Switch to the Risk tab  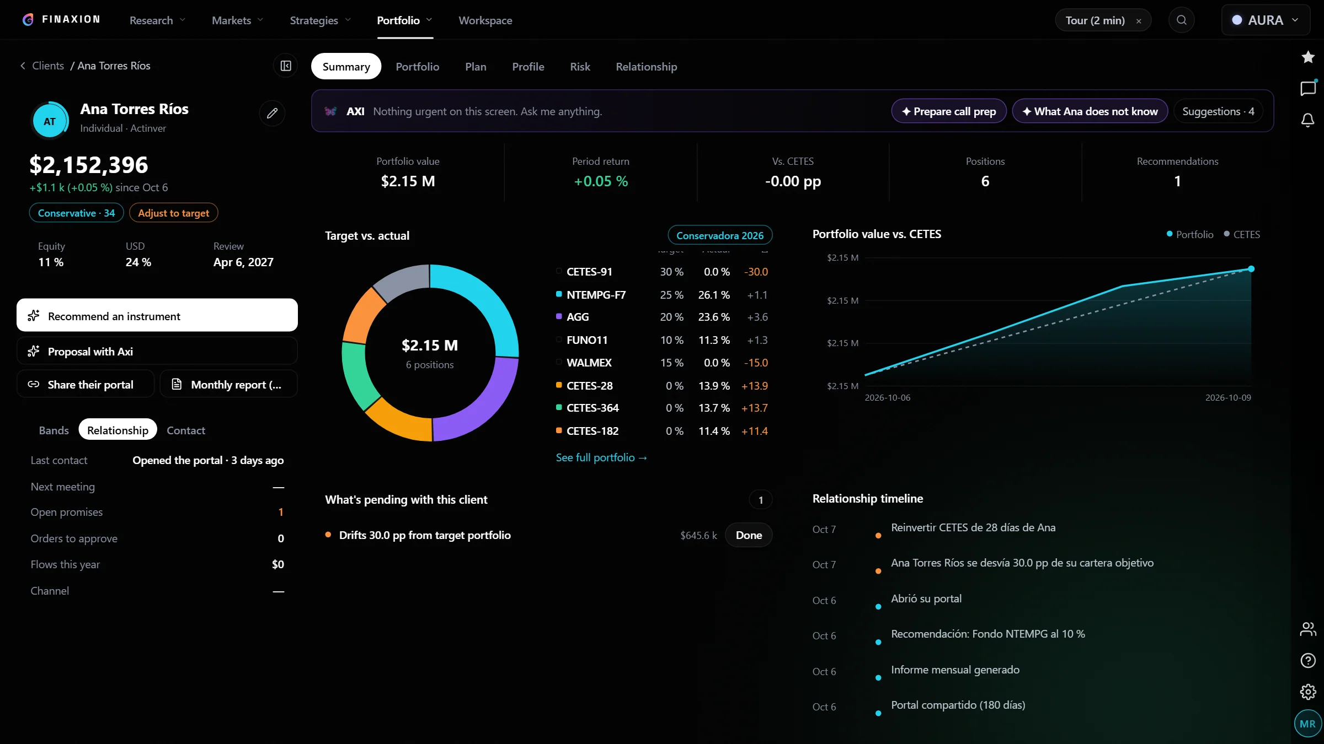click(580, 67)
